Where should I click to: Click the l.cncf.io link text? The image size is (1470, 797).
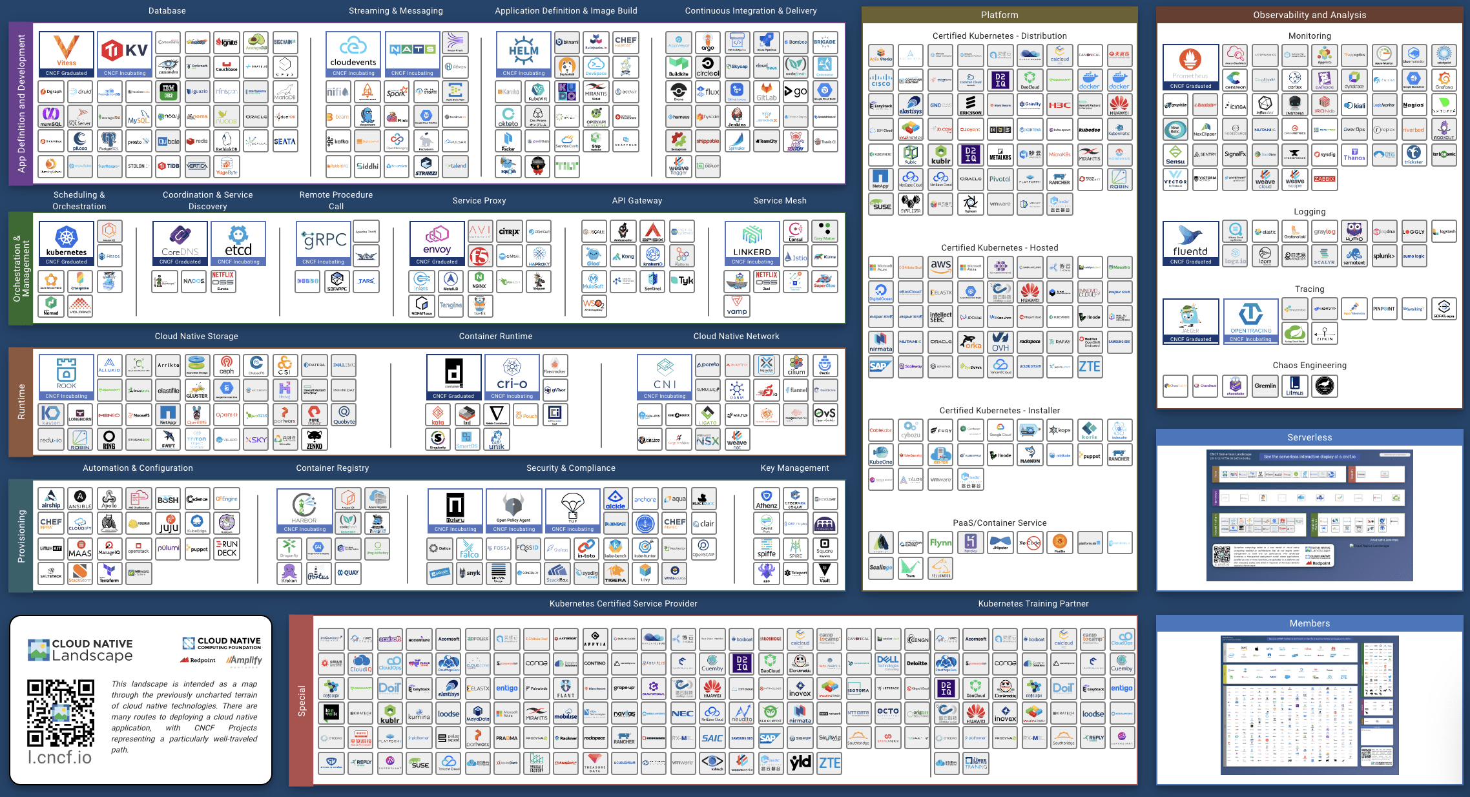pos(59,757)
